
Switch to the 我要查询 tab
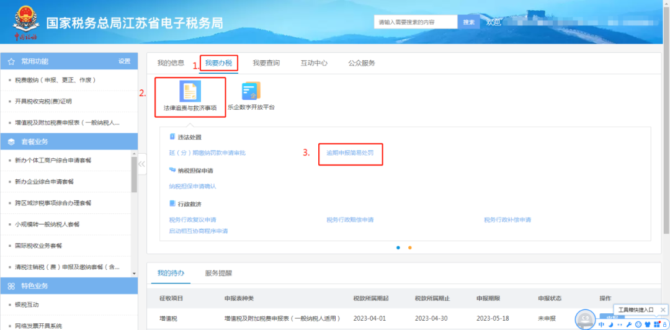(266, 63)
